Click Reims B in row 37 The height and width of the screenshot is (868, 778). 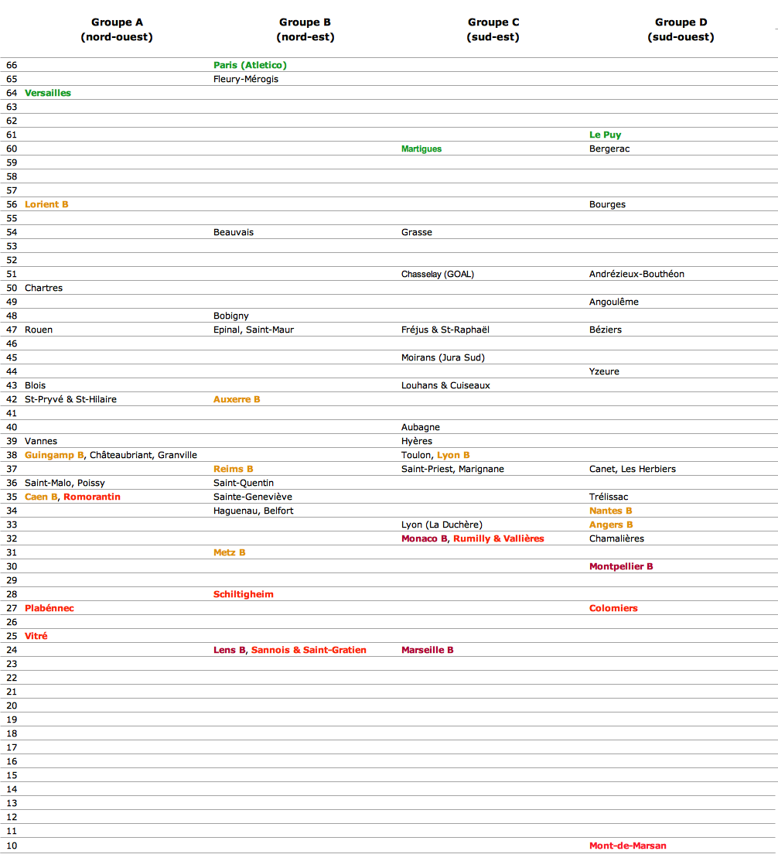click(x=233, y=469)
